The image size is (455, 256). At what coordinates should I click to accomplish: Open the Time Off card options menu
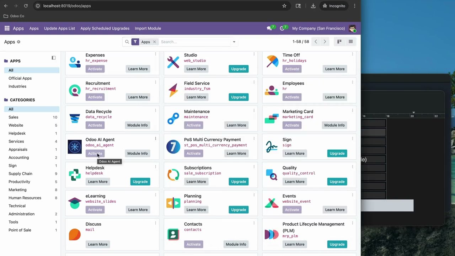coord(352,54)
